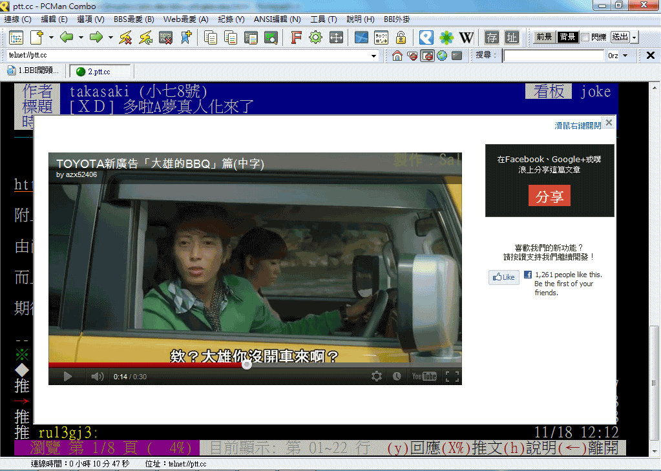Expand the new connection dropdown arrow

click(51, 37)
